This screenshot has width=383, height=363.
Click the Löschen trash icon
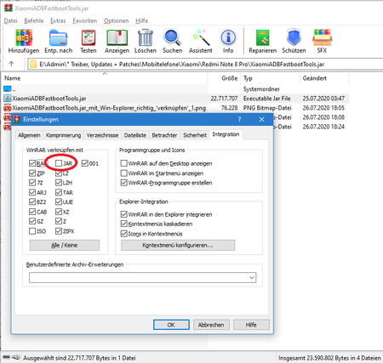146,41
